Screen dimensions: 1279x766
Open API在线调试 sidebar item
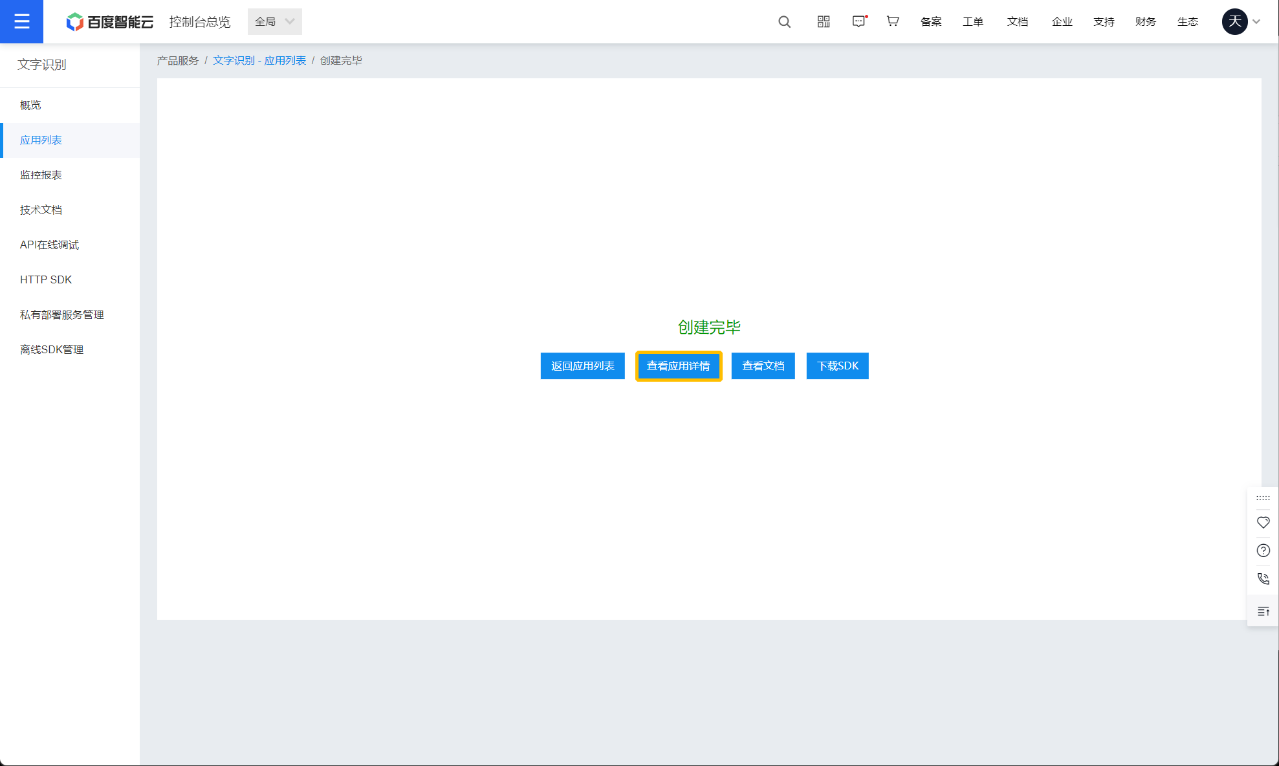pos(49,245)
